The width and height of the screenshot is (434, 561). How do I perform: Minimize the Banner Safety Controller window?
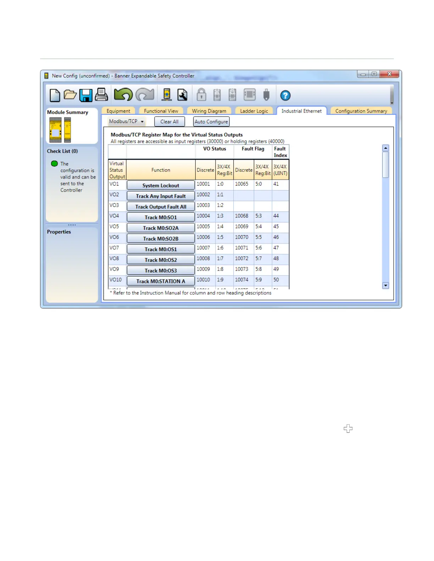pyautogui.click(x=363, y=74)
